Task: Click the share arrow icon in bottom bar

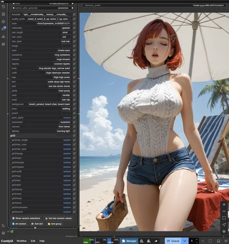Action: 156,241
